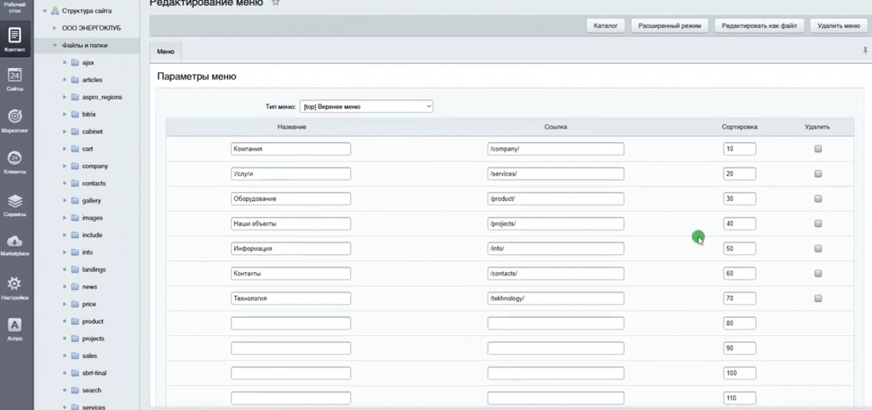Click the include folder icon
Viewport: 872px width, 410px height.
pyautogui.click(x=75, y=235)
